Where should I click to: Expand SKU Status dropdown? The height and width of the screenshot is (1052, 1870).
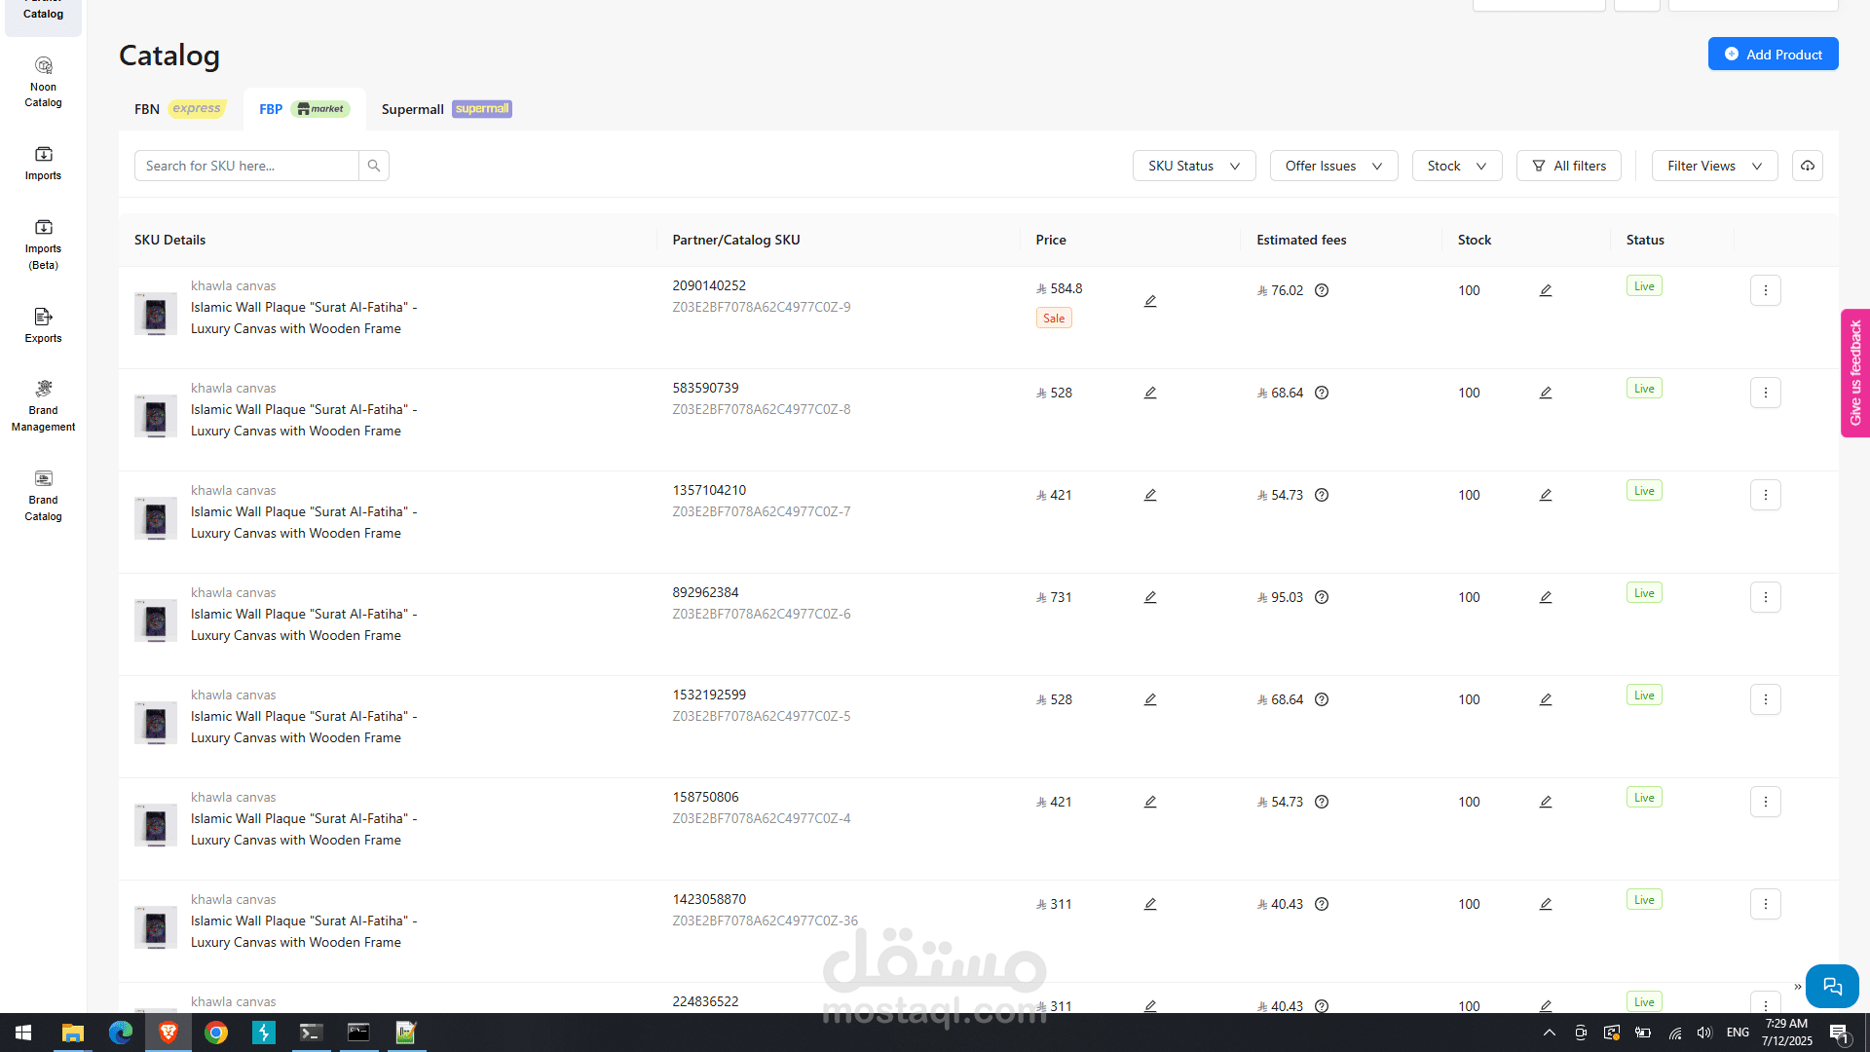1194,166
